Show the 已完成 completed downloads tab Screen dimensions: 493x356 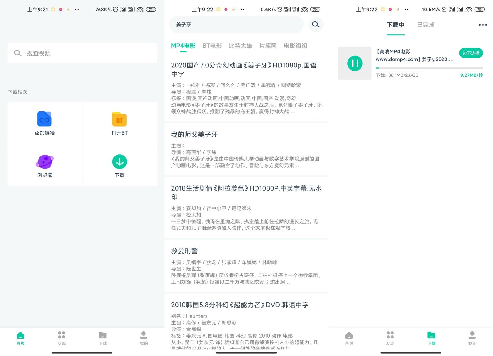[x=426, y=25]
